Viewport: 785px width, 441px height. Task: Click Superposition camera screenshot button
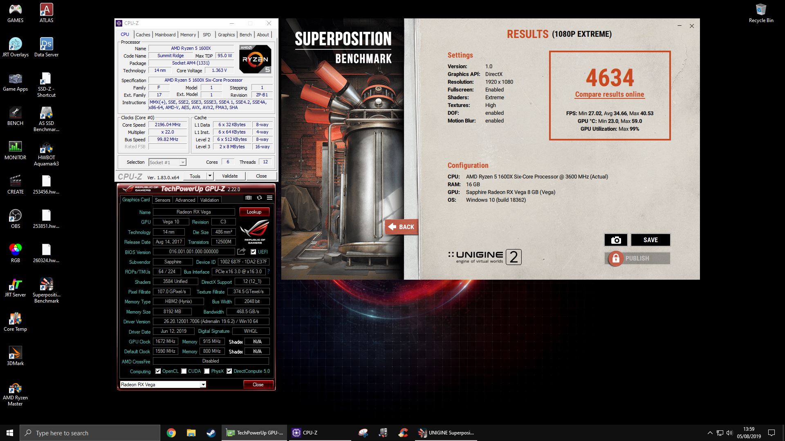616,240
